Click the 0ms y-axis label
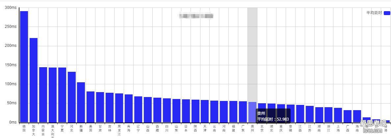The height and width of the screenshot is (138, 391). point(13,122)
